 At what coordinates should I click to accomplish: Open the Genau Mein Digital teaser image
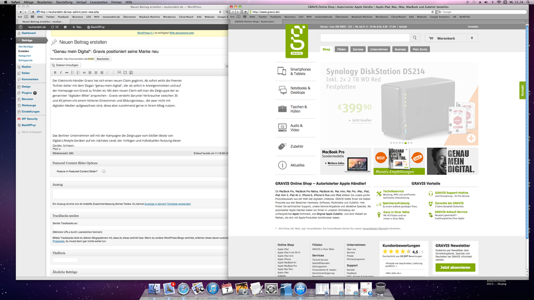coord(452,161)
